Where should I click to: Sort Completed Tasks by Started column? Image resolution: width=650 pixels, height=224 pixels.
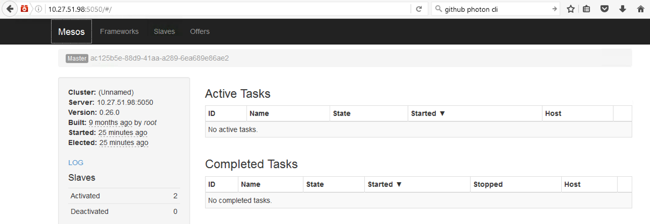[385, 184]
